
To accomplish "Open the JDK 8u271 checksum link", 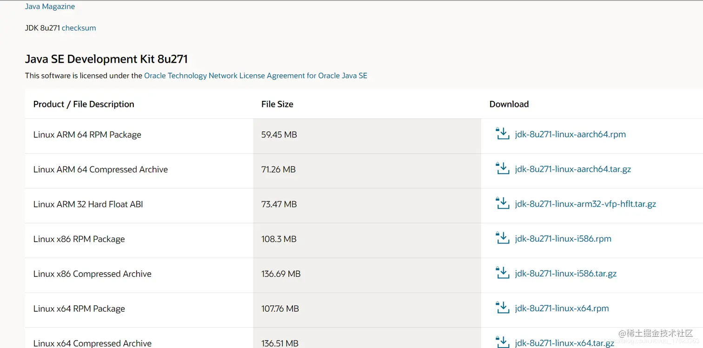I will (79, 28).
